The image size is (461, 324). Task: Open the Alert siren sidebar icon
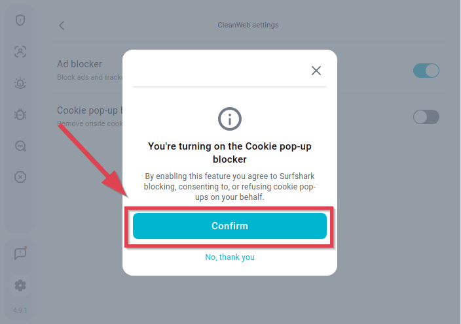(20, 83)
